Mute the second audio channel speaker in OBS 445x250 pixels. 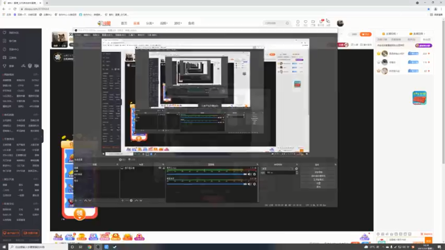tap(250, 184)
